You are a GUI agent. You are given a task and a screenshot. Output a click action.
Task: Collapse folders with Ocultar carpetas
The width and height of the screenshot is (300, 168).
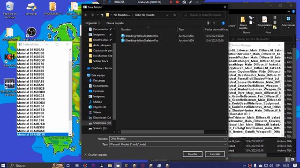(x=96, y=155)
